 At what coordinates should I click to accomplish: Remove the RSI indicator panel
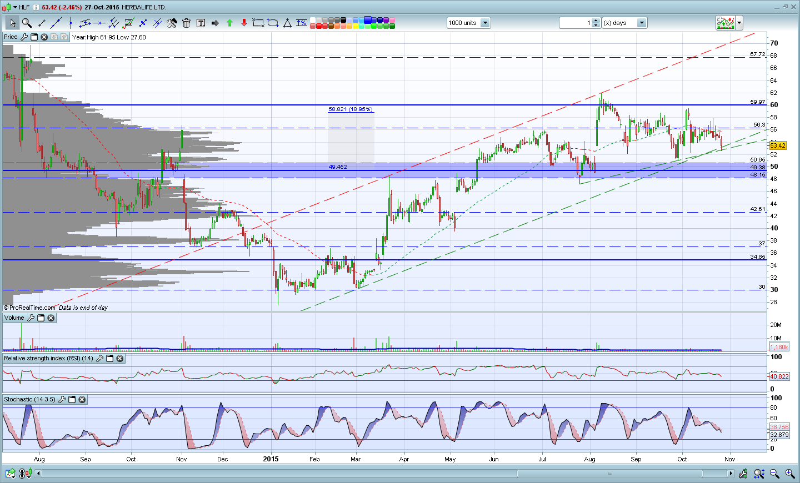(119, 359)
